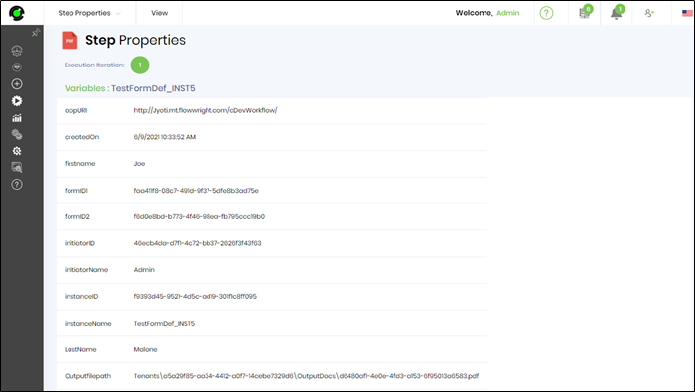
Task: Click the search-monitor icon in sidebar
Action: [x=17, y=168]
